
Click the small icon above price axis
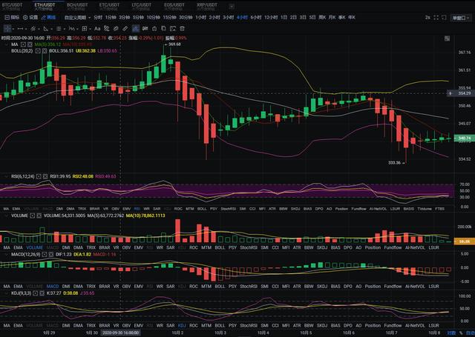[x=447, y=39]
